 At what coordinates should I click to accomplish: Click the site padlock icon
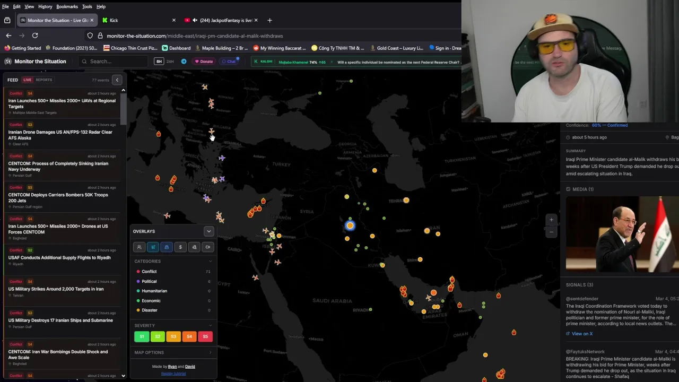[x=99, y=36]
